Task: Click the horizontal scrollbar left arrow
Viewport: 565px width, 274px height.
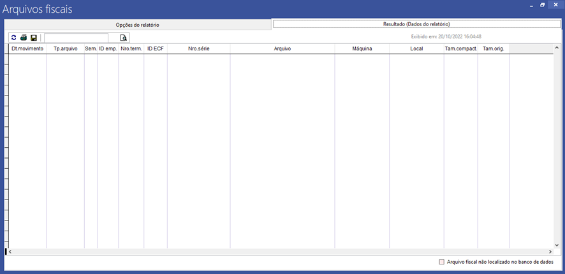Action: click(x=11, y=252)
